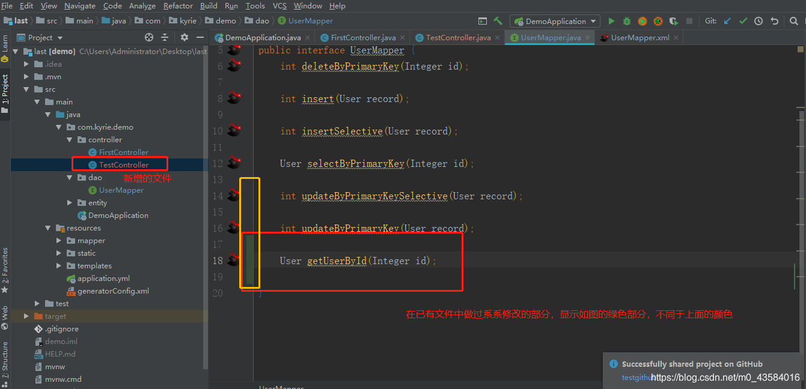Switch to the TestController.java tab

[x=458, y=37]
